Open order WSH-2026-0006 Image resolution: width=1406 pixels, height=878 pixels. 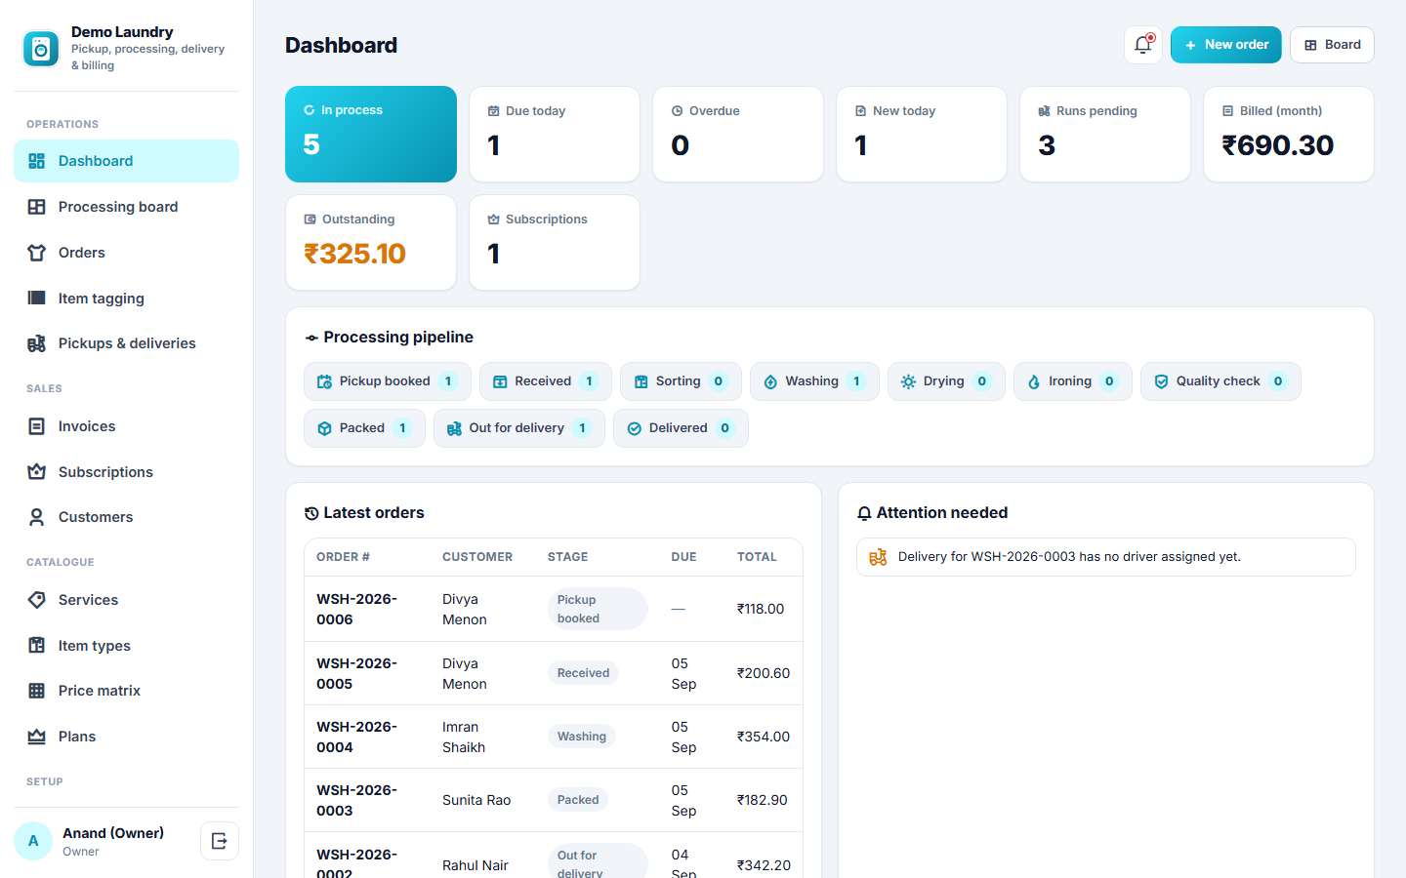click(357, 609)
